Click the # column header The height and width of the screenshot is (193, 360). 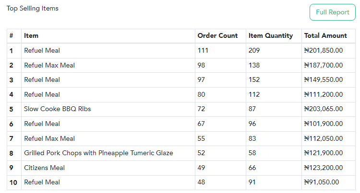(x=11, y=36)
